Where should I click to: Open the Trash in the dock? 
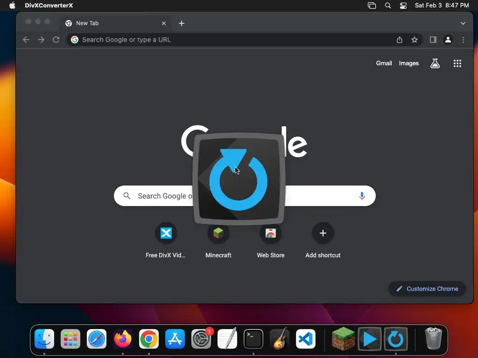tap(433, 339)
